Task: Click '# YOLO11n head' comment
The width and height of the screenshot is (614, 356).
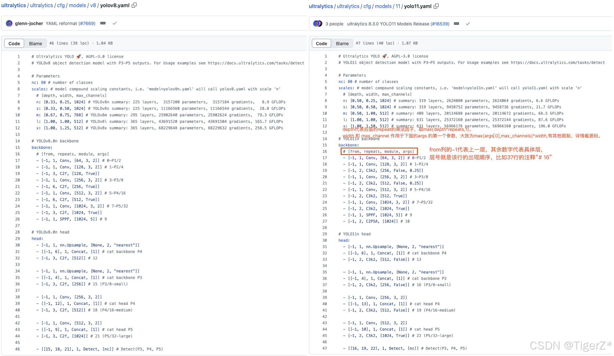Action: tap(354, 234)
